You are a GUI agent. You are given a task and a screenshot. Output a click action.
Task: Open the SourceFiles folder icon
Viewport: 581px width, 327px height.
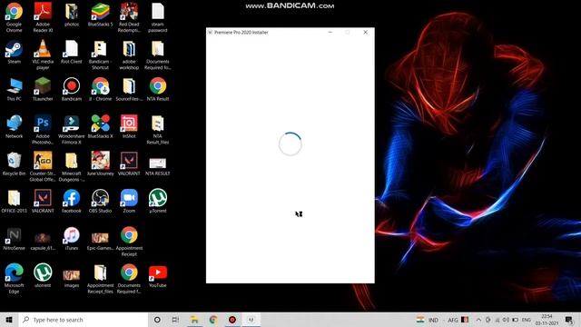tap(129, 89)
